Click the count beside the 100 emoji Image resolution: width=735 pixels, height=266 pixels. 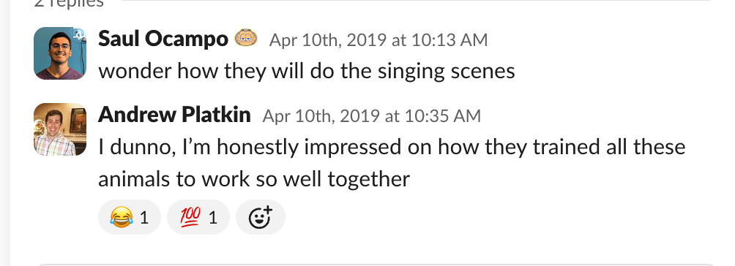point(213,217)
